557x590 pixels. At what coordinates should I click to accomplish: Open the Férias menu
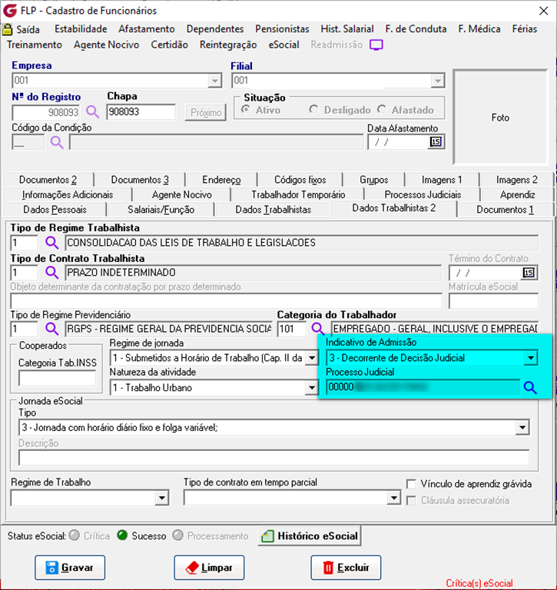point(525,29)
